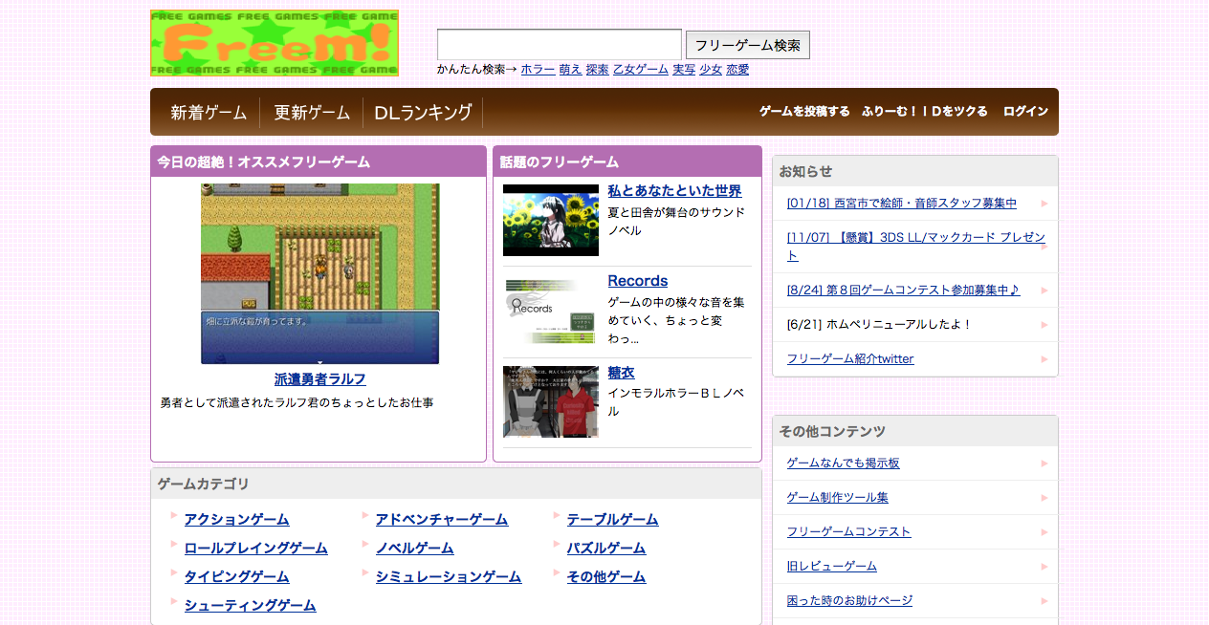Image resolution: width=1209 pixels, height=625 pixels.
Task: Open the 私とあなたといた世界 title link
Action: click(674, 191)
